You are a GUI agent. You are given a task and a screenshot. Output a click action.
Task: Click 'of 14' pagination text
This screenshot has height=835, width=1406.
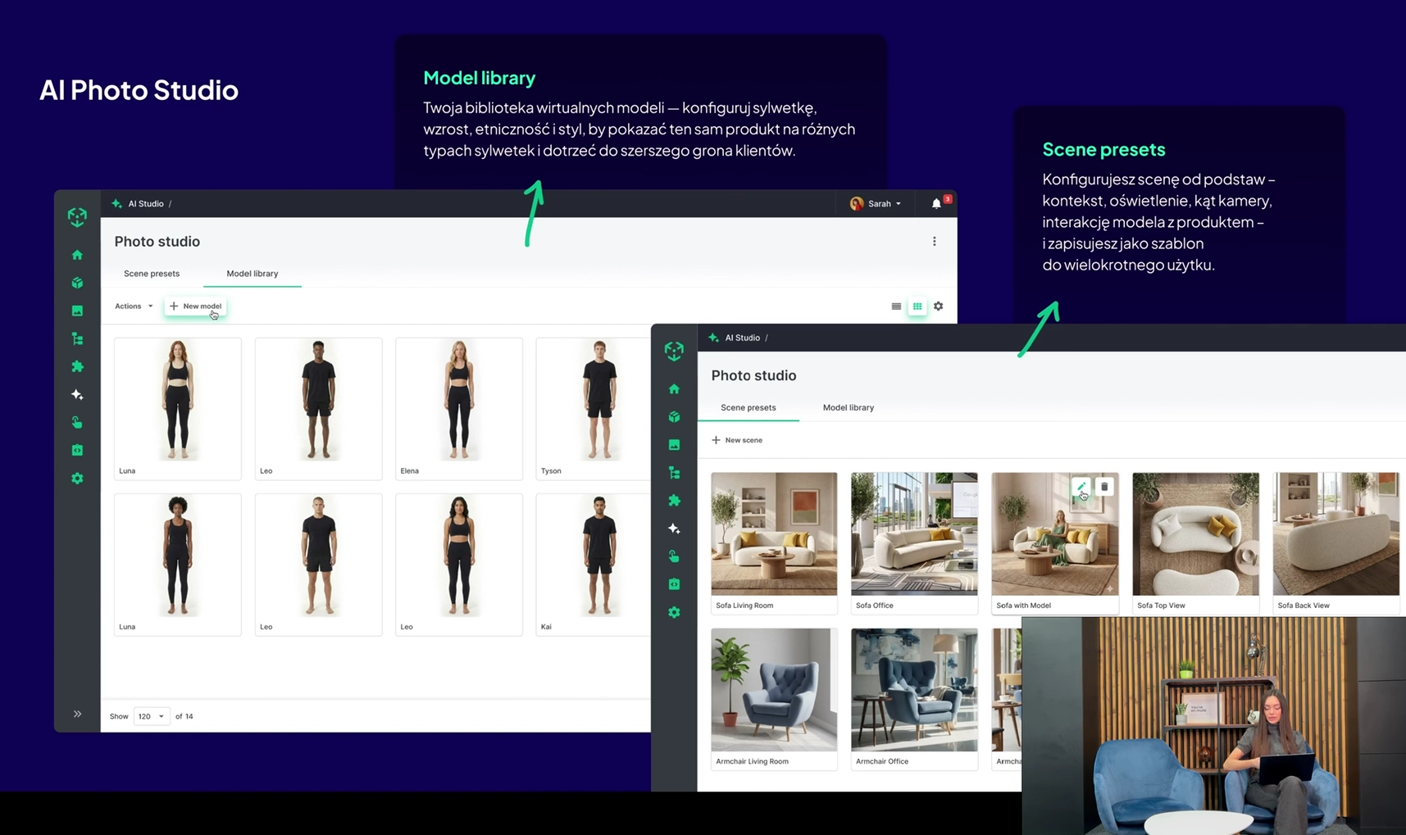pyautogui.click(x=184, y=716)
